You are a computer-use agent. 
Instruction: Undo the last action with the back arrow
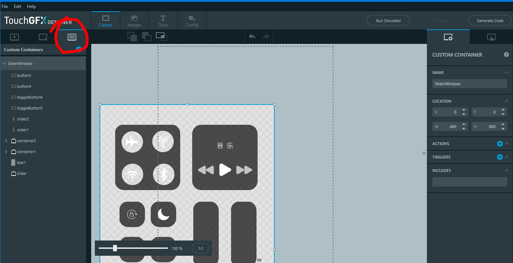click(252, 36)
